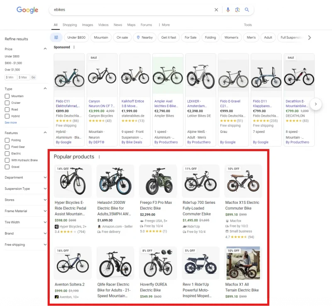Apply the Under $800 chip
This screenshot has width=332, height=306.
(x=76, y=37)
